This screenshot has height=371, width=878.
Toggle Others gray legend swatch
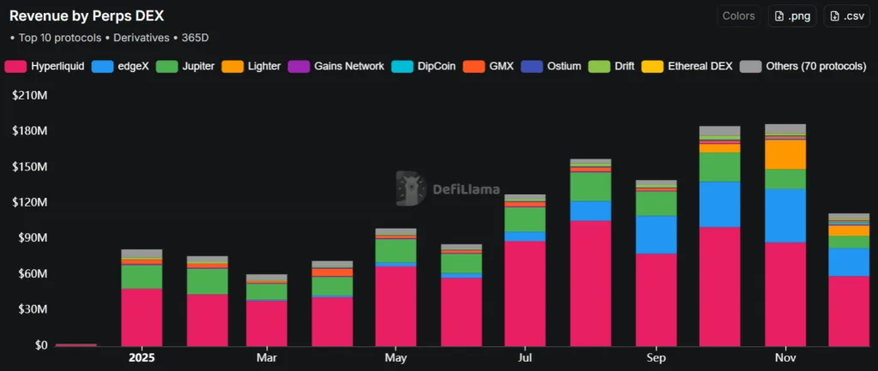pyautogui.click(x=750, y=67)
